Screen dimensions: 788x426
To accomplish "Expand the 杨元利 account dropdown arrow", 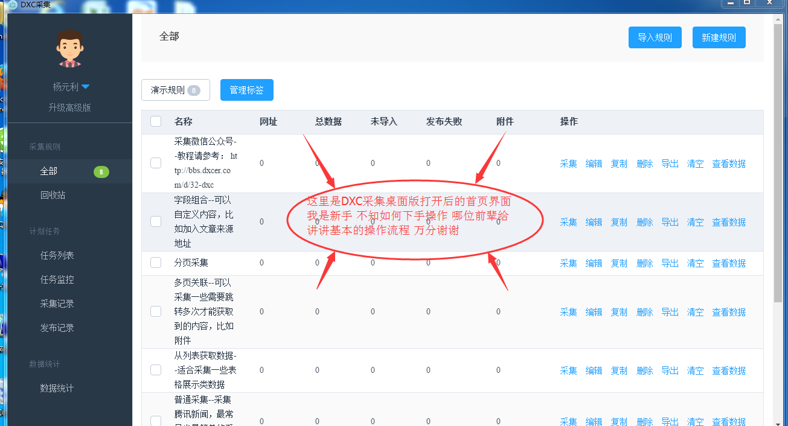I will (x=86, y=86).
